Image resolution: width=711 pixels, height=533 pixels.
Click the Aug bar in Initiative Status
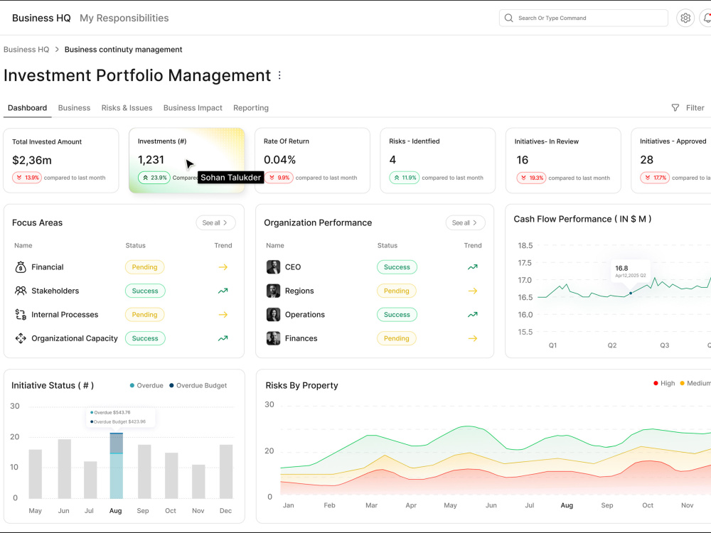click(117, 465)
